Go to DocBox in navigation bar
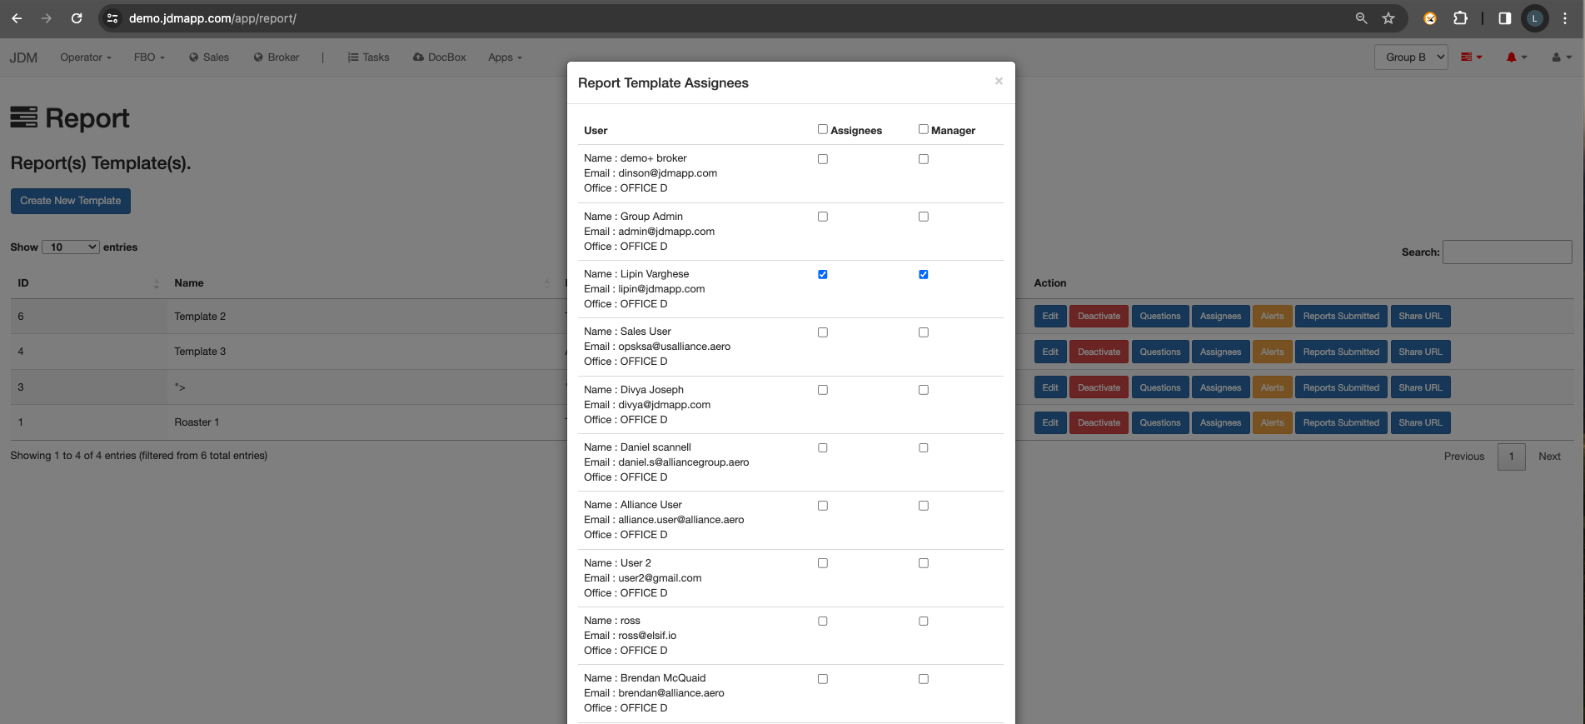Image resolution: width=1585 pixels, height=724 pixels. click(x=439, y=57)
